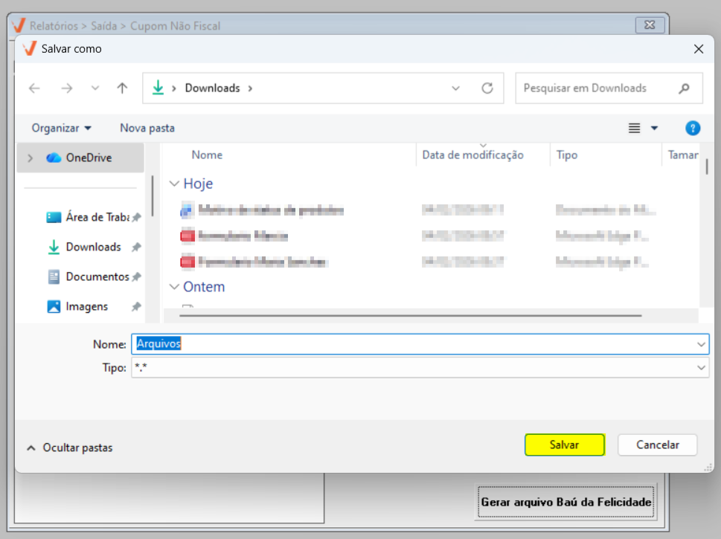721x539 pixels.
Task: Open the view options dropdown arrow
Action: pyautogui.click(x=654, y=128)
